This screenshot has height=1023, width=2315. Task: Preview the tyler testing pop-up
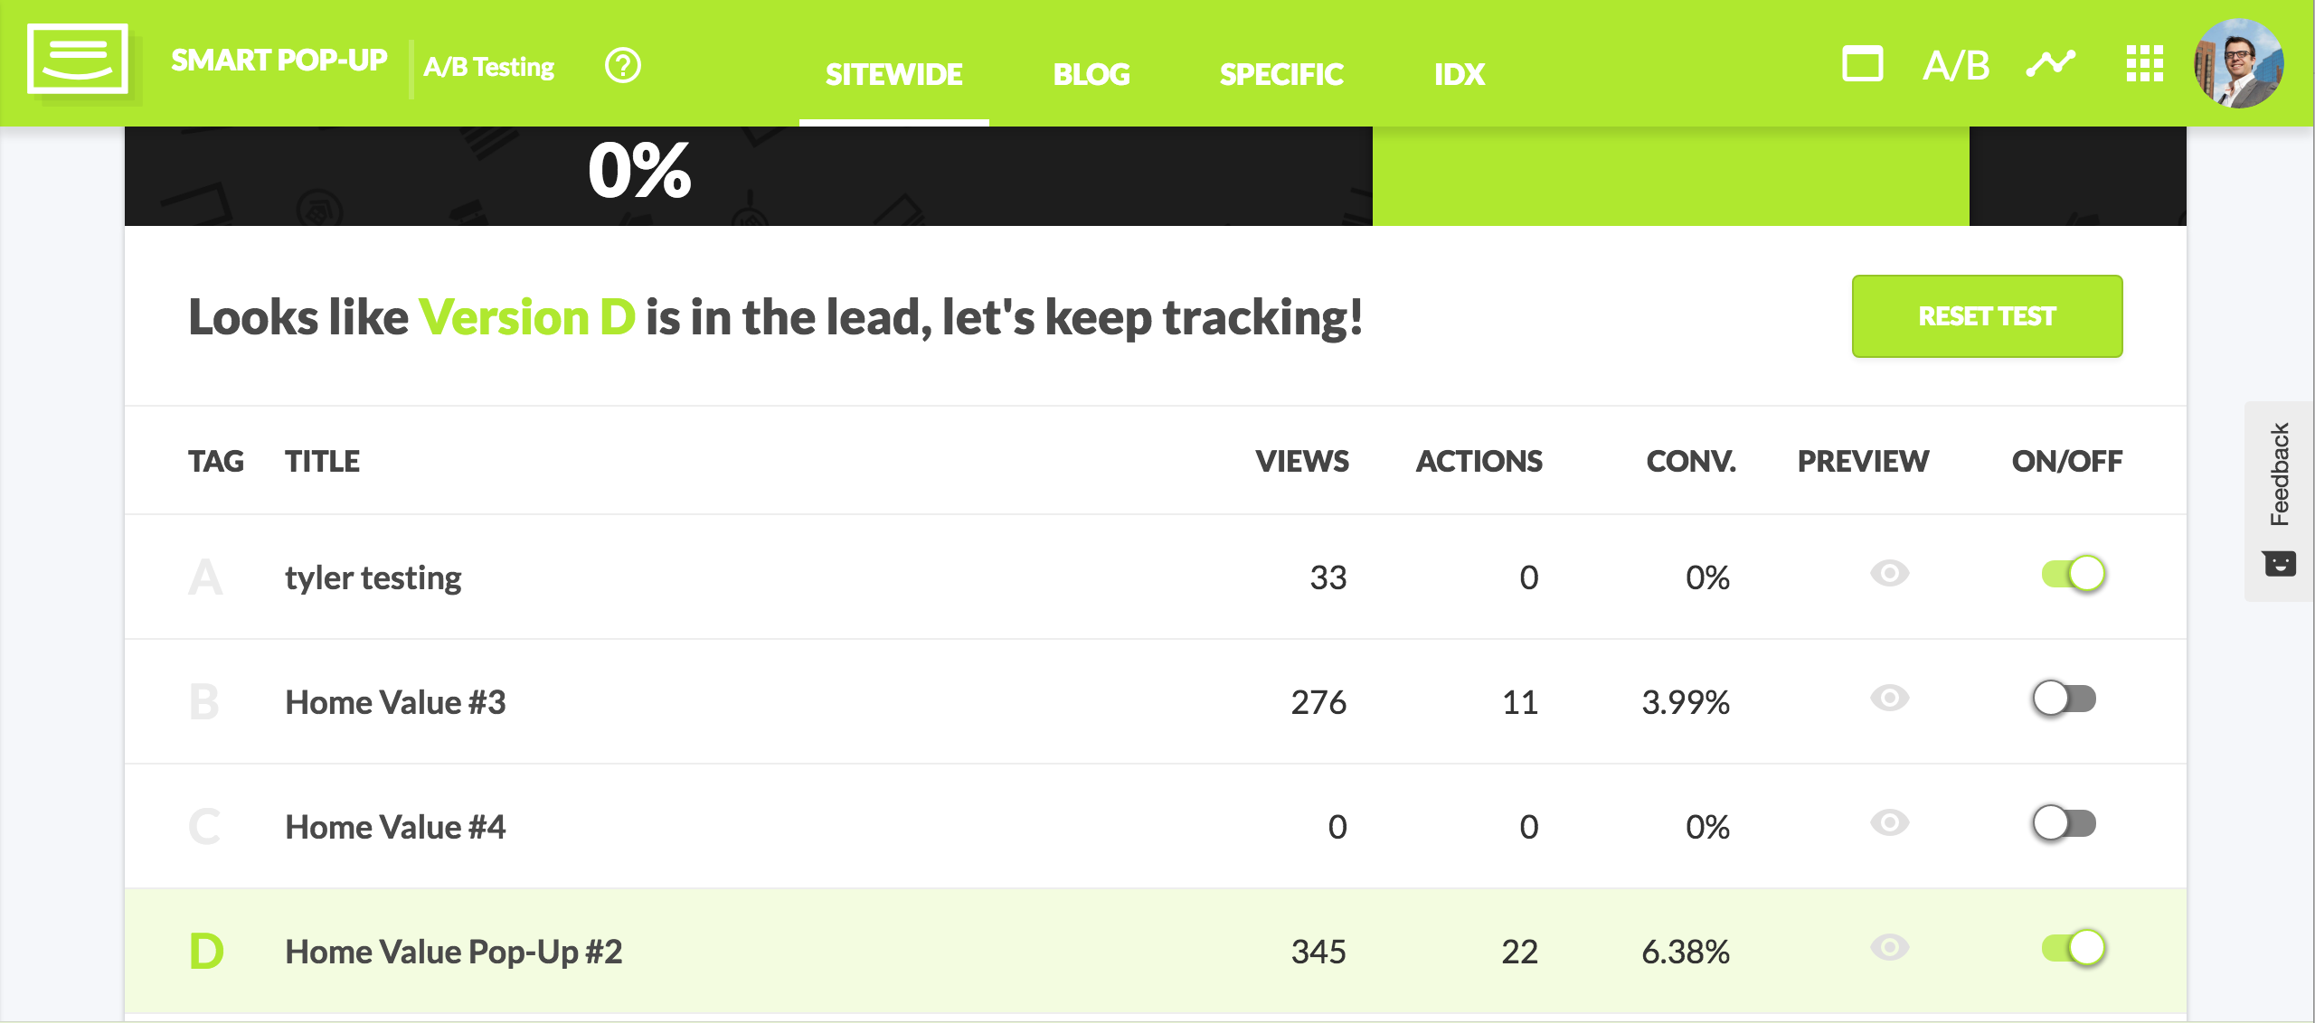[x=1889, y=574]
